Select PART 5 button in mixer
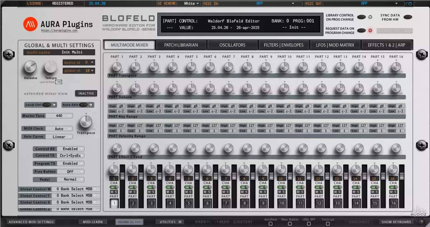Screen dimensions: 430x227 188,203
